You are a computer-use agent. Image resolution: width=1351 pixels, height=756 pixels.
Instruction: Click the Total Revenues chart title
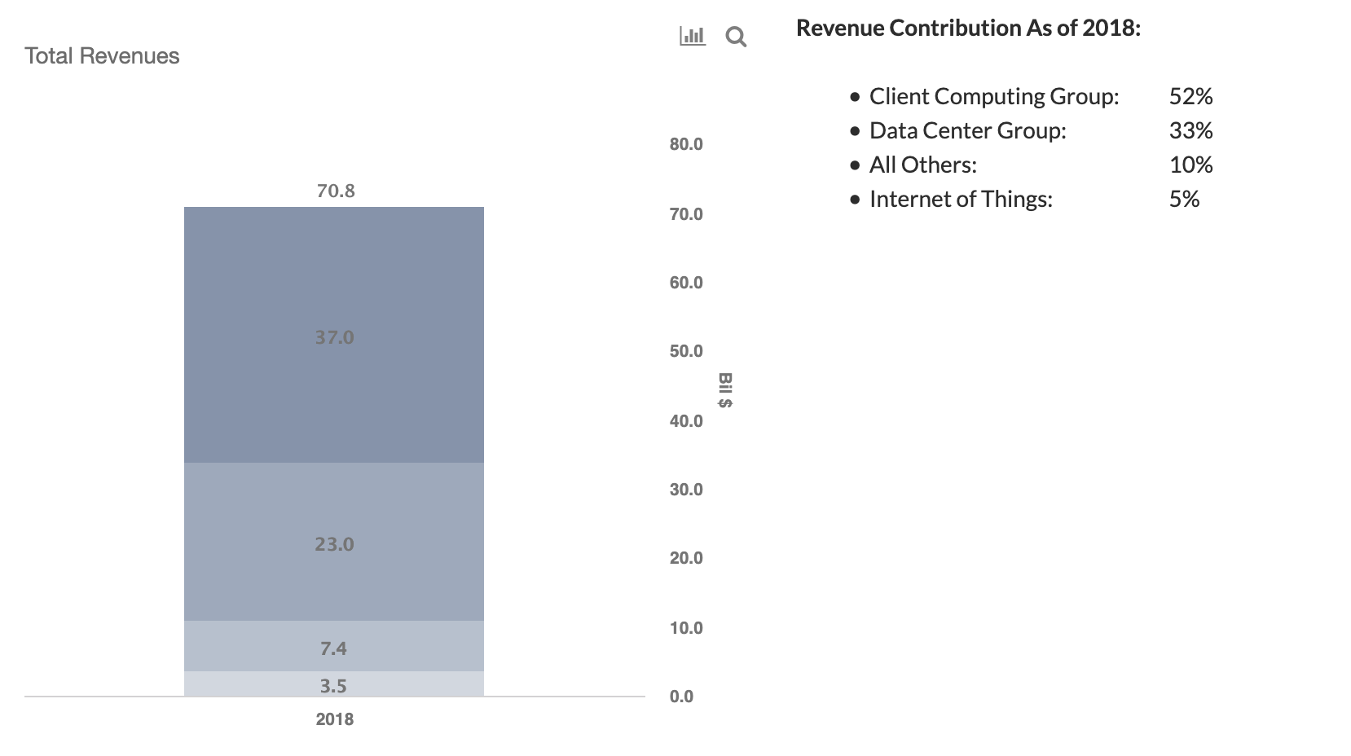point(102,56)
